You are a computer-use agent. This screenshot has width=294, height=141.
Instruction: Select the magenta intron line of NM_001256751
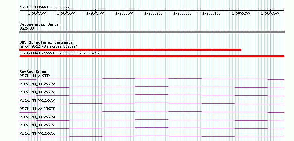tap(152, 95)
